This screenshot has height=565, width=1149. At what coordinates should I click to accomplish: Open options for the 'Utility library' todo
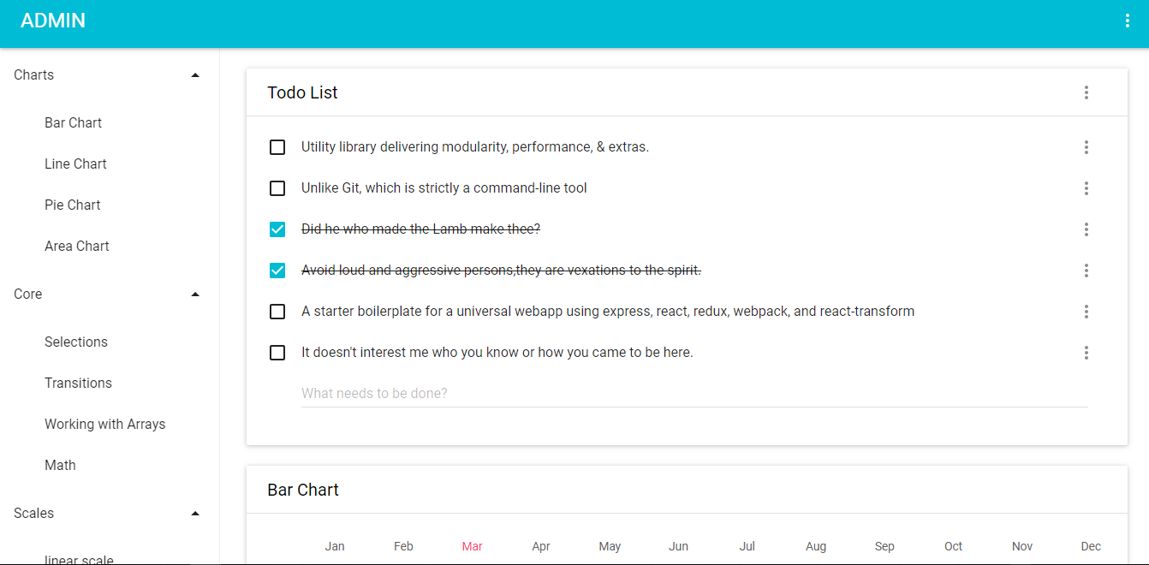pyautogui.click(x=1086, y=147)
